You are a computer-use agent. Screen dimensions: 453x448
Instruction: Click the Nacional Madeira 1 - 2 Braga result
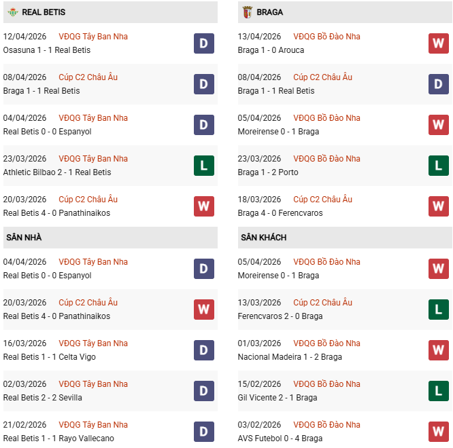pos(290,357)
